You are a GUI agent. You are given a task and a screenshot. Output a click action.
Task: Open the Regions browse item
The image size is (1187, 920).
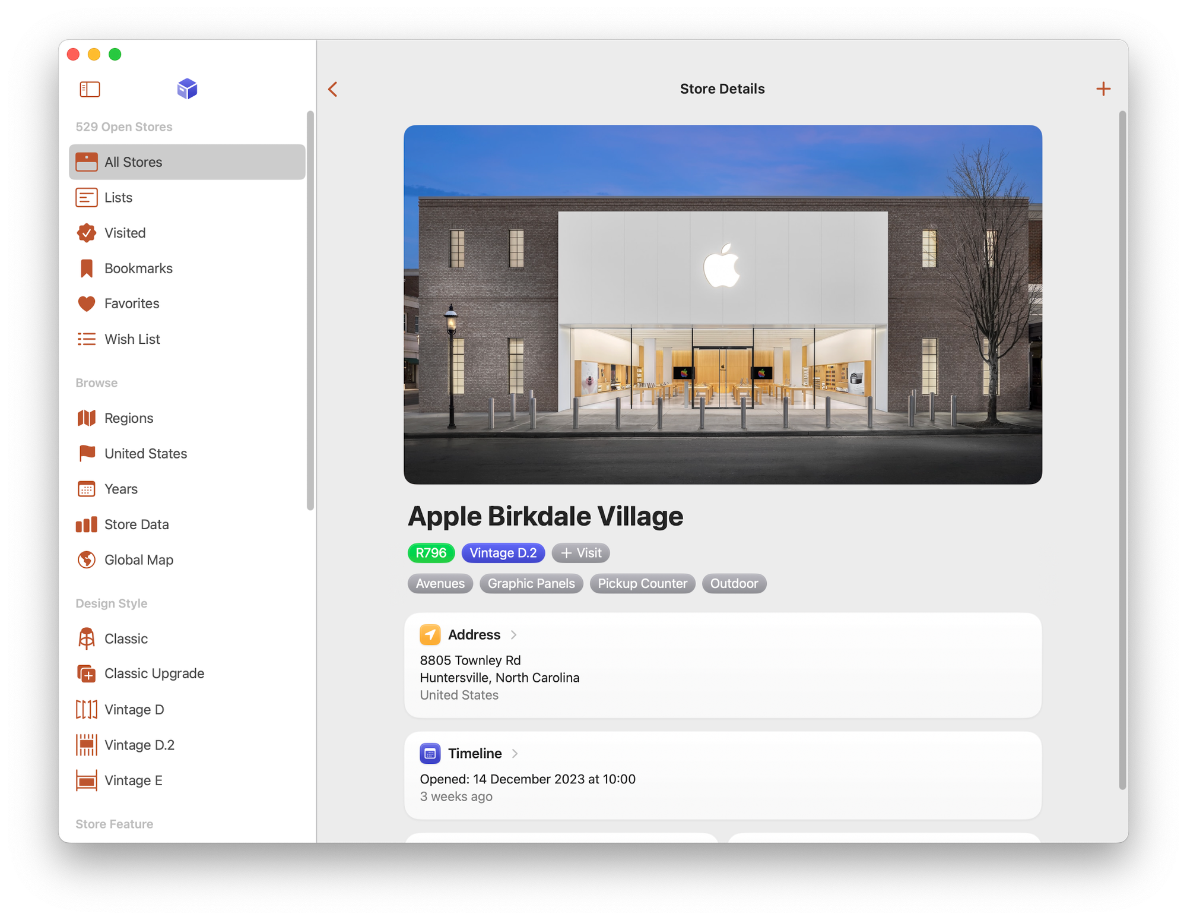pos(128,418)
